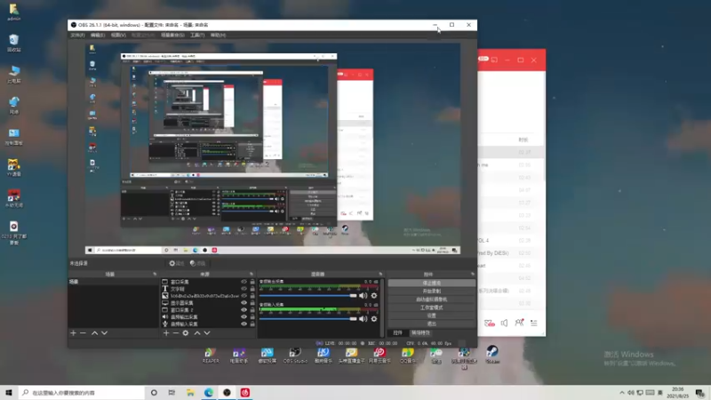Select the image source with hash name
The image size is (711, 400).
point(204,296)
